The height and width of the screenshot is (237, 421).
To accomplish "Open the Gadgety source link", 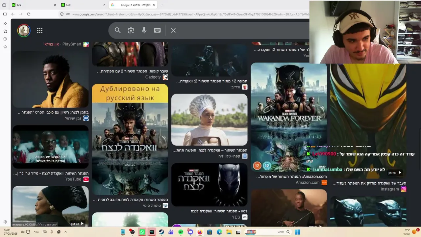I will [x=157, y=77].
